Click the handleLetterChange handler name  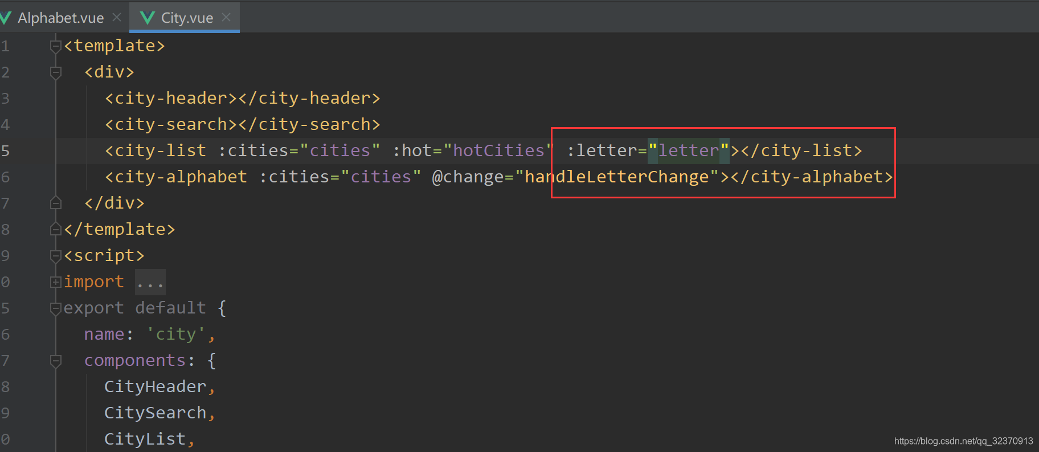click(x=617, y=177)
